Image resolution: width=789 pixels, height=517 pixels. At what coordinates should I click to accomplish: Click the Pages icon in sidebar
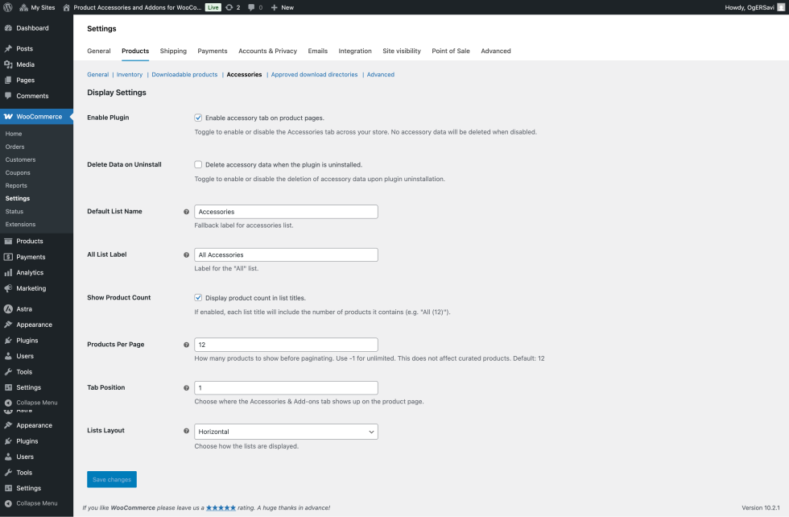tap(8, 80)
